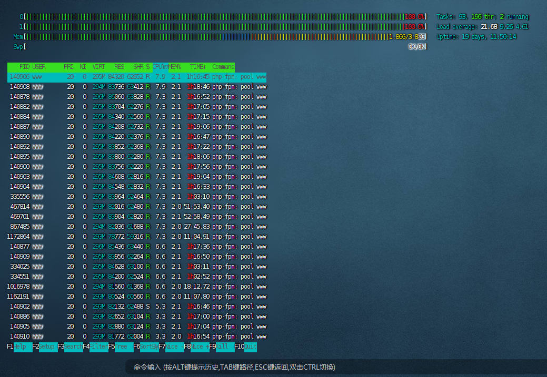Click F10 Quit to exit htop

click(x=245, y=347)
